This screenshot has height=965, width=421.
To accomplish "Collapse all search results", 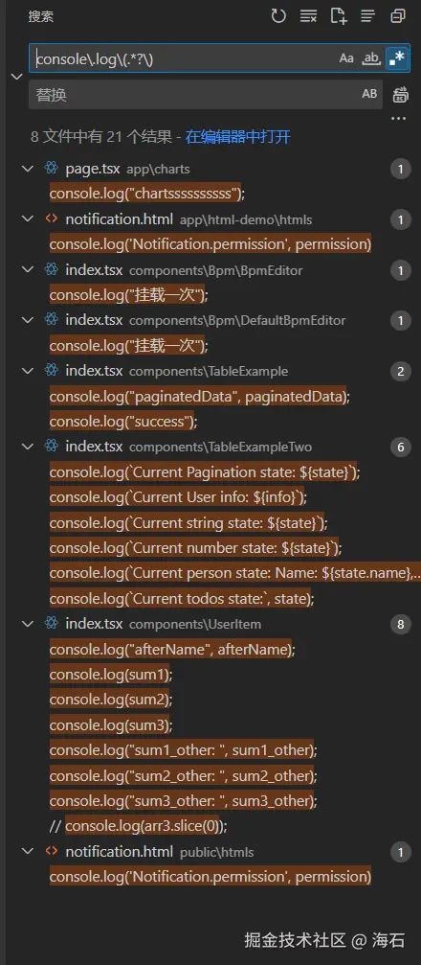I will (x=398, y=16).
